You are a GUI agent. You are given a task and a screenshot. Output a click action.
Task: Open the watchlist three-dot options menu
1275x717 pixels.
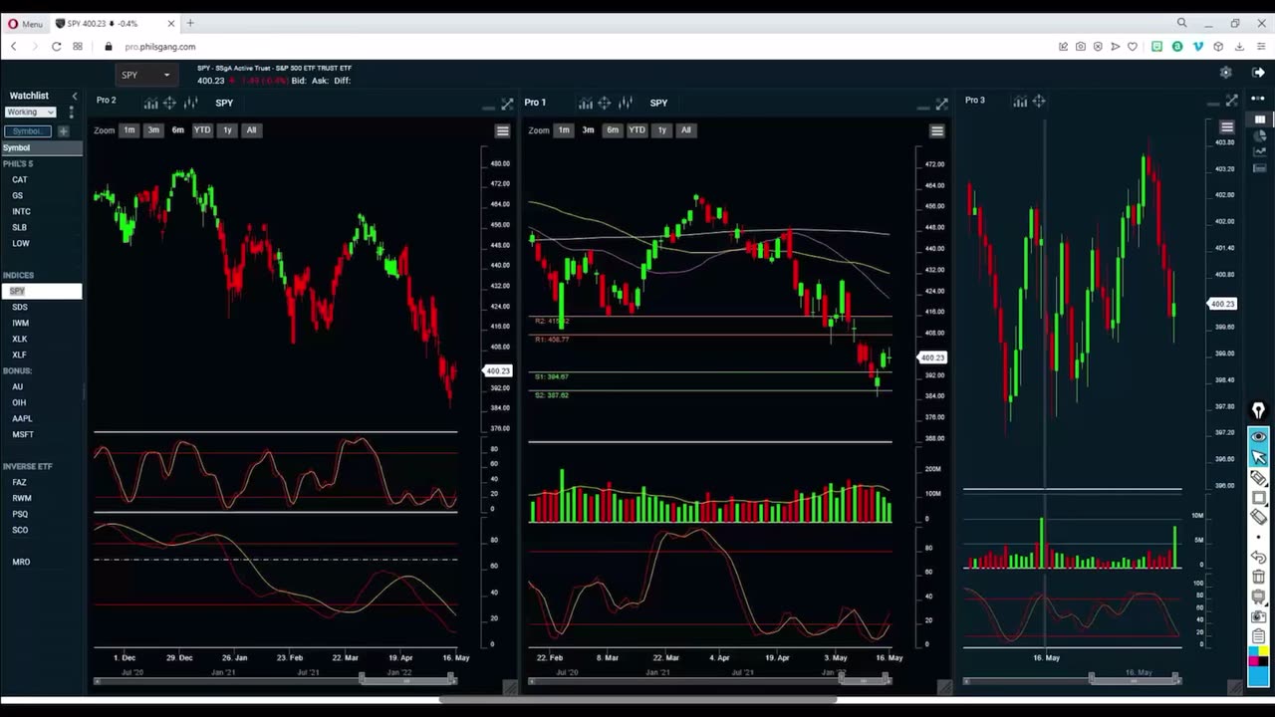pos(71,113)
